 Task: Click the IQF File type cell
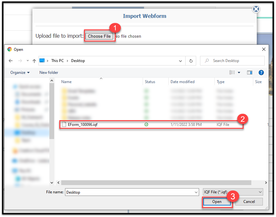click(x=223, y=125)
